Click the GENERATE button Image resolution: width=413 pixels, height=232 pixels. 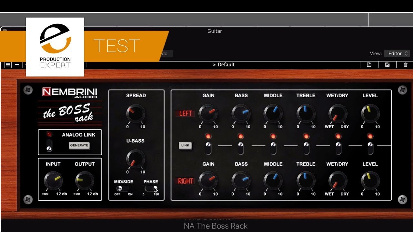pos(79,145)
